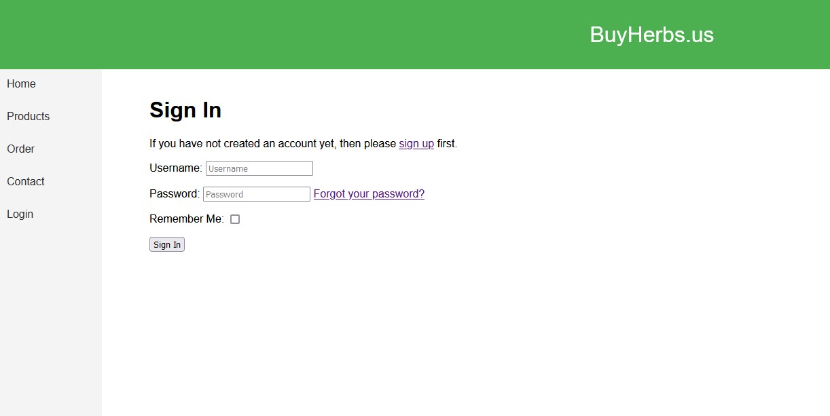
Task: Click the BuyHerbs.us site title
Action: click(x=651, y=35)
